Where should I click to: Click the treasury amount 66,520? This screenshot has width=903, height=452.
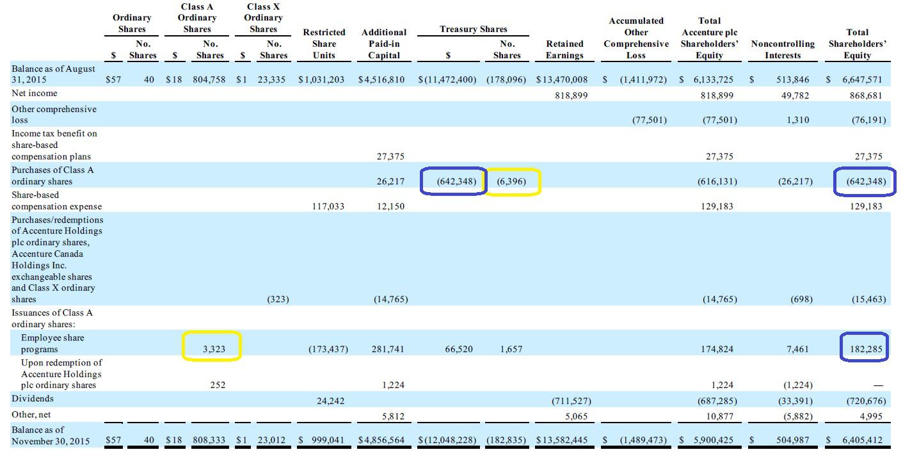[459, 349]
